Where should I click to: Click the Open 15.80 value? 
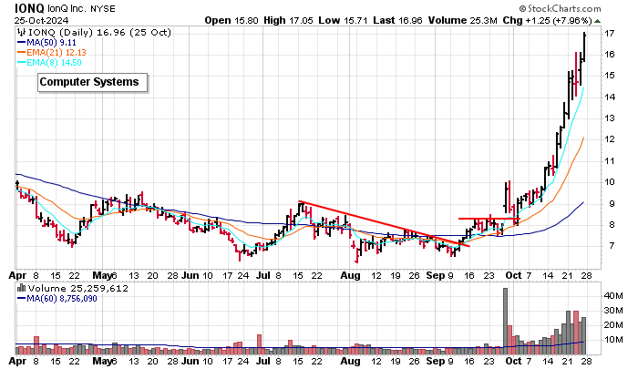232,20
